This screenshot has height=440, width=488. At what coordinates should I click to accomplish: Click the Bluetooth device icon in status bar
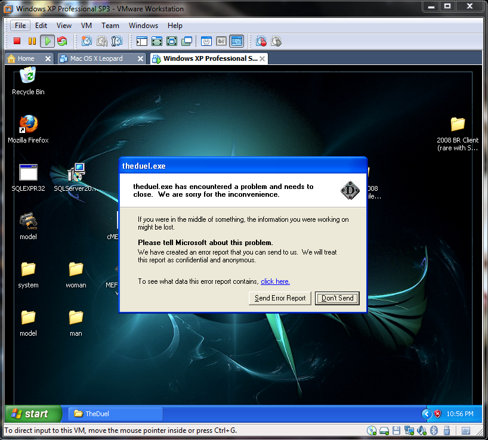click(x=434, y=430)
